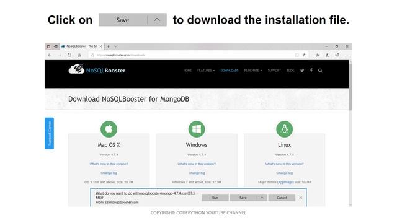Screen dimensions: 397x223
Task: Click the search magnifier in site header
Action: (320, 71)
